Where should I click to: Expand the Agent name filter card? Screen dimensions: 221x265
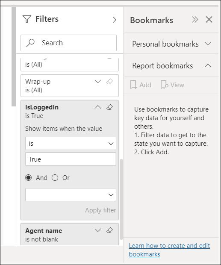click(98, 230)
